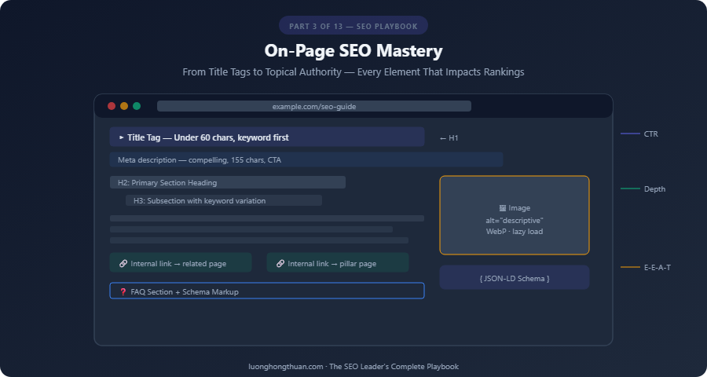707x377 pixels.
Task: Click the red window dot
Action: 112,106
